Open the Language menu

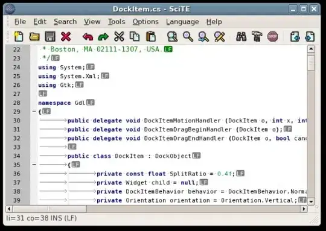tap(182, 22)
